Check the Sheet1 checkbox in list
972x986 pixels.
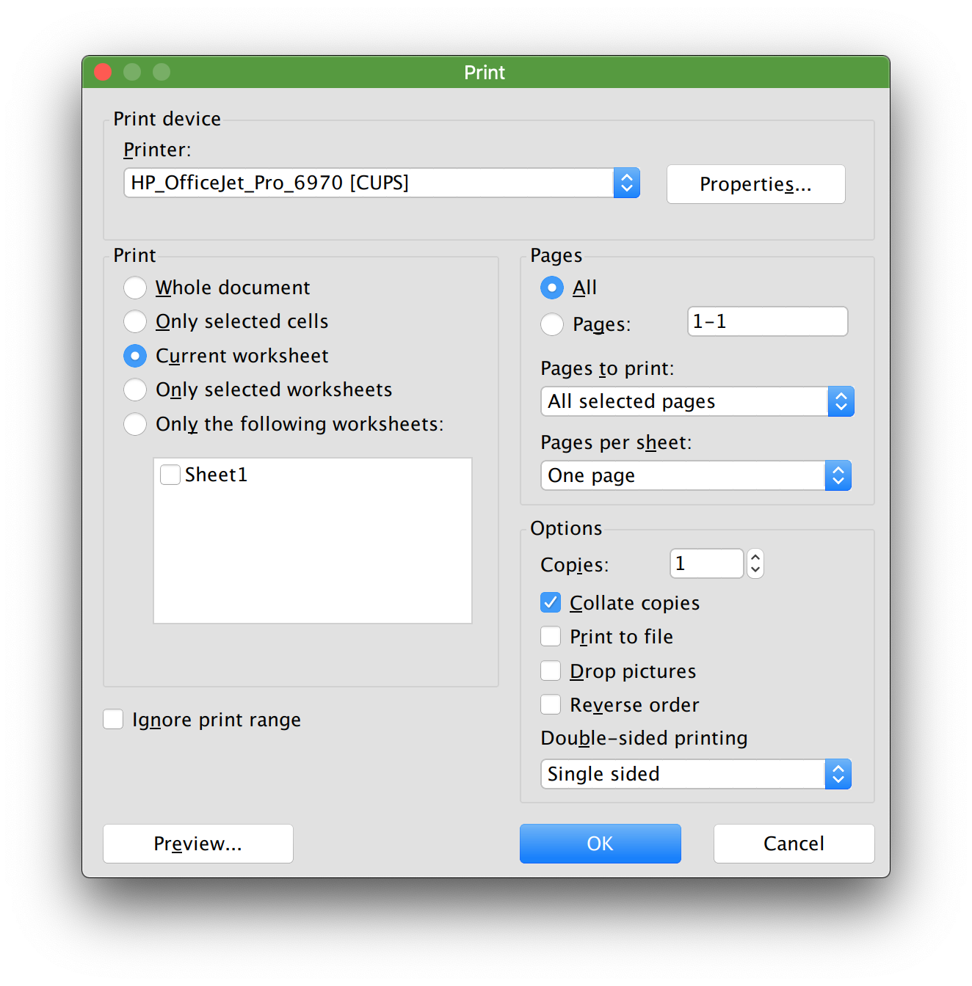(170, 475)
